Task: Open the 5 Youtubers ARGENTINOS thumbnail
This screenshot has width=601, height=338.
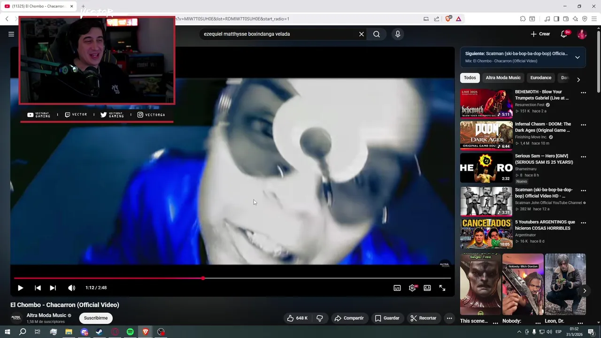Action: (486, 233)
